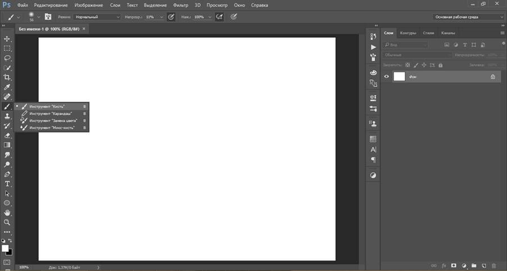Select the Eyedropper tool
This screenshot has width=507, height=271.
7,87
